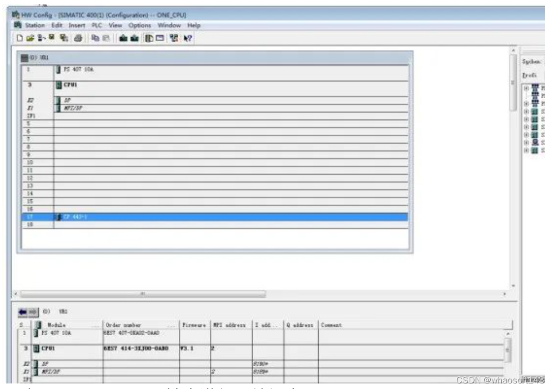Open the PLC menu
553x389 pixels.
97,26
